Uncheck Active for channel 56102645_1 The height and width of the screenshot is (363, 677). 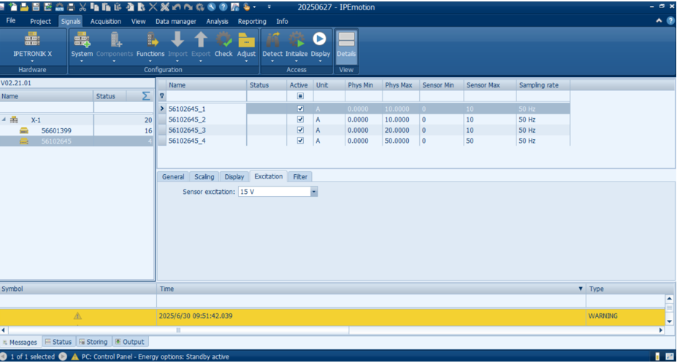(x=300, y=109)
